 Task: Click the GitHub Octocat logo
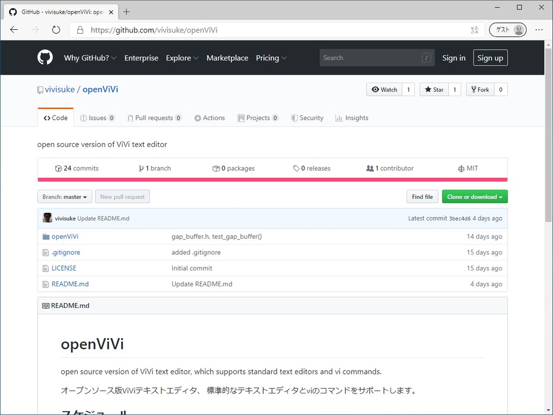(x=45, y=57)
